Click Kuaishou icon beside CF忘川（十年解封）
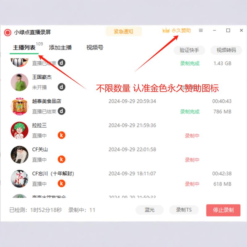Image resolution: width=247 pixels, height=247 pixels. click(x=61, y=183)
